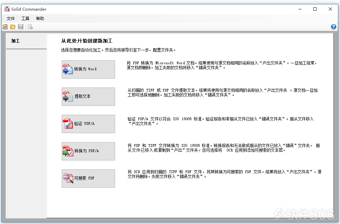Click the 提取文本 button
340x224 pixels.
(x=88, y=97)
